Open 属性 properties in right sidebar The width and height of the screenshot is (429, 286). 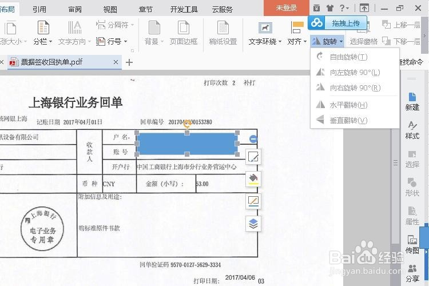point(412,216)
